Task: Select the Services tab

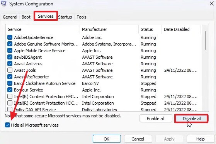Action: (46, 16)
